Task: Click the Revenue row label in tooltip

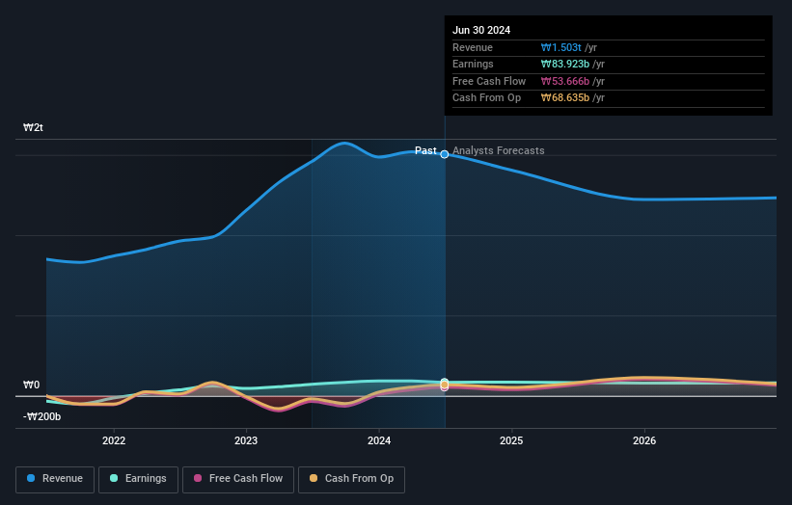Action: [x=473, y=47]
